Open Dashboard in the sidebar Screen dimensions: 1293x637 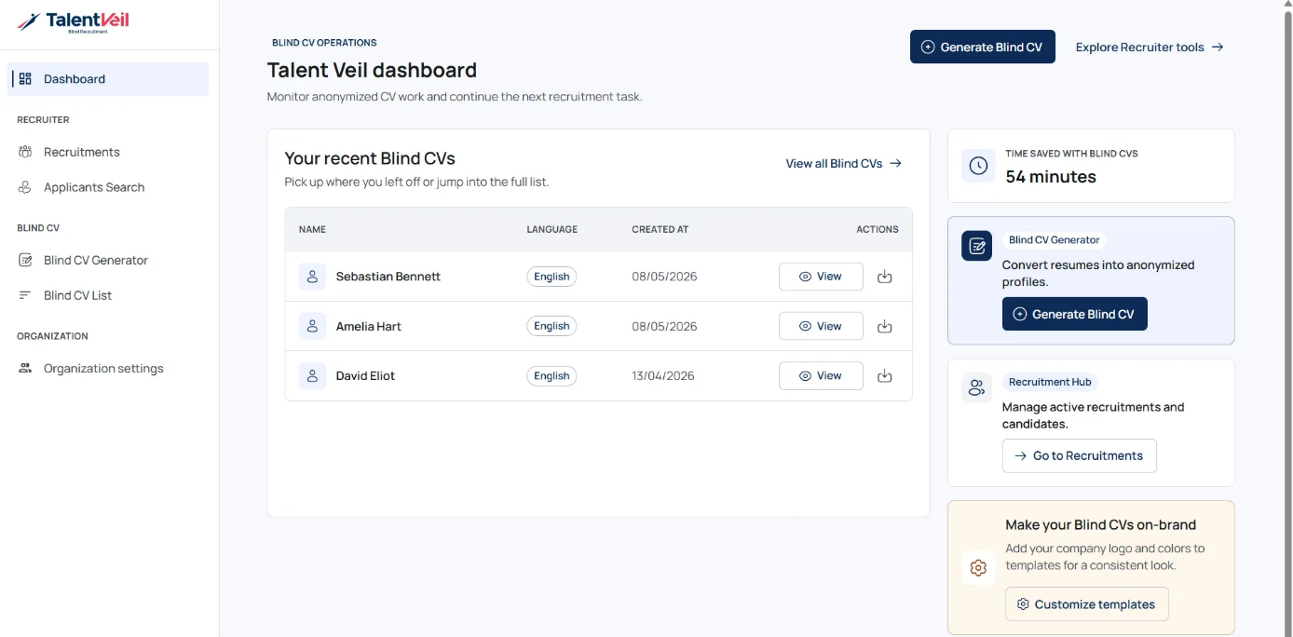click(x=110, y=79)
